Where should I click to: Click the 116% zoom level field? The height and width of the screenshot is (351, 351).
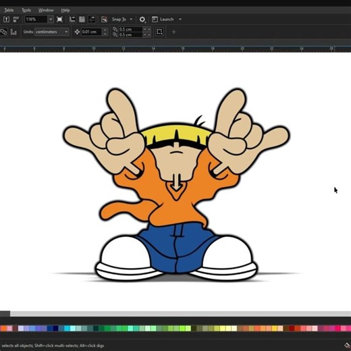[x=36, y=20]
